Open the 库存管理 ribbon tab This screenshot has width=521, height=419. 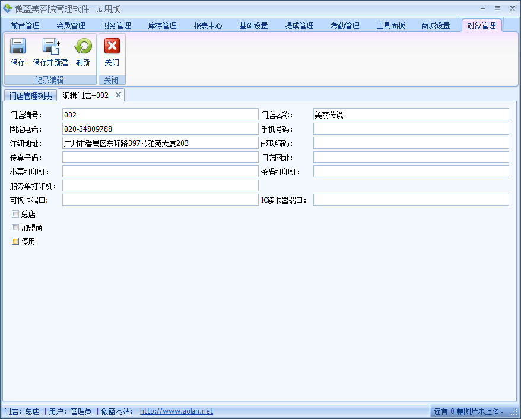(162, 25)
